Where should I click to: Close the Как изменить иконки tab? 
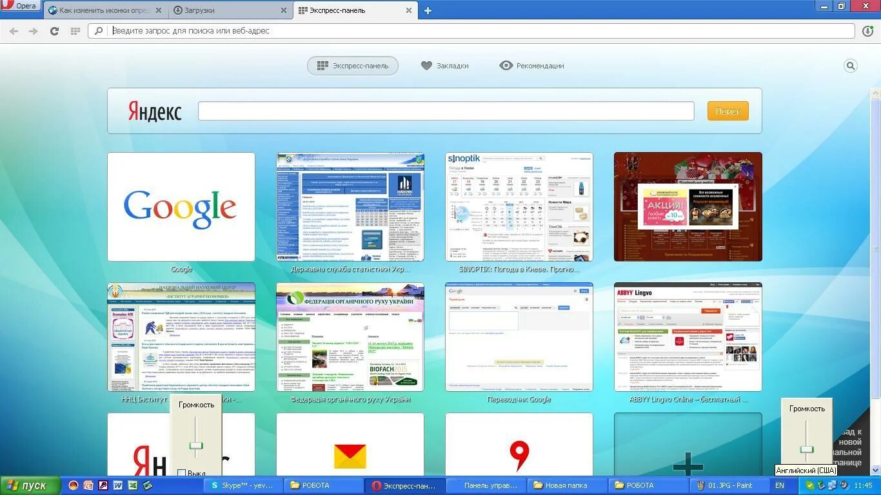pyautogui.click(x=159, y=10)
